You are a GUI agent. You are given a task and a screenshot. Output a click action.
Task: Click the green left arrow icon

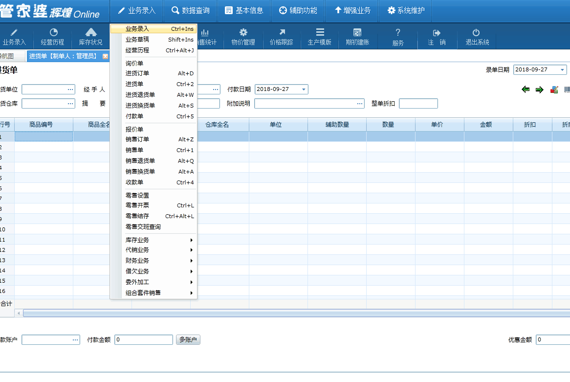(526, 90)
